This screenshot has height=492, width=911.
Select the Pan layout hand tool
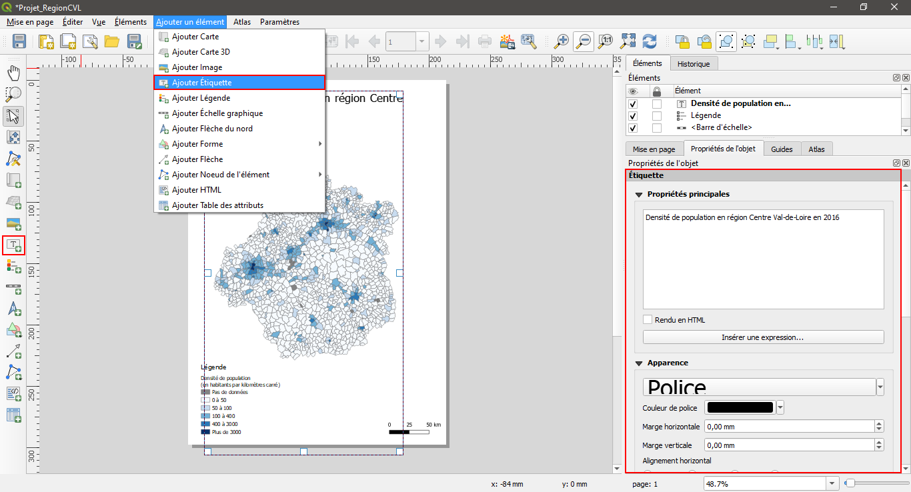(13, 72)
